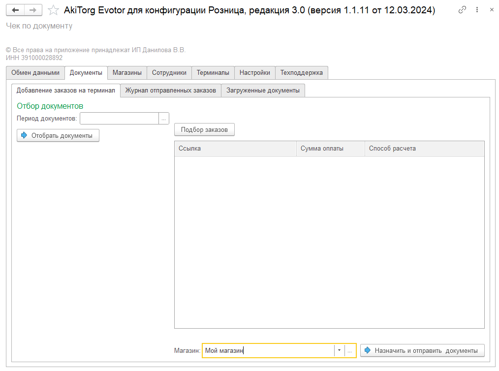Click the Отбор документов heading

tap(50, 106)
